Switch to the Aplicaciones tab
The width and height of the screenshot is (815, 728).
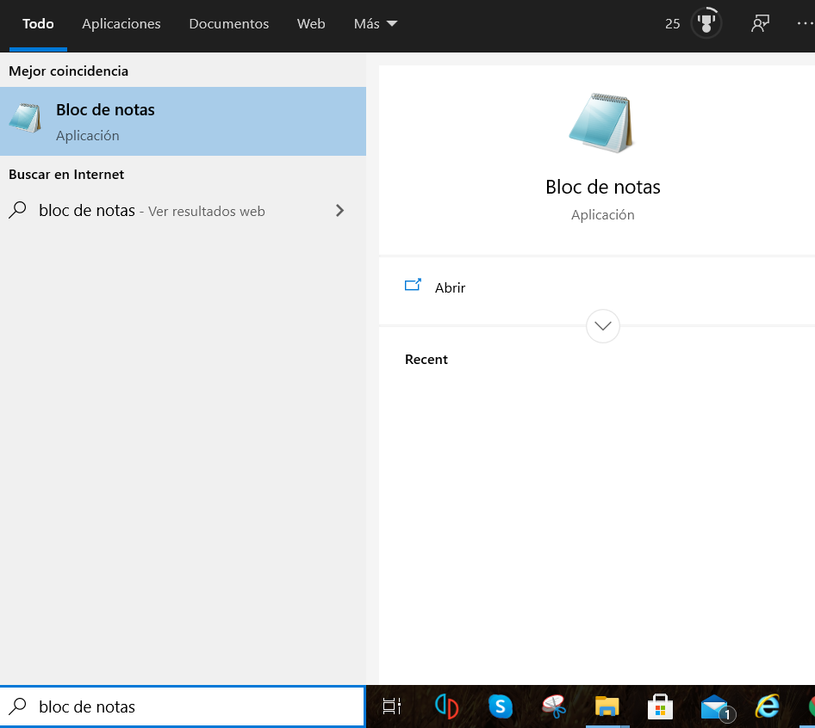coord(121,24)
